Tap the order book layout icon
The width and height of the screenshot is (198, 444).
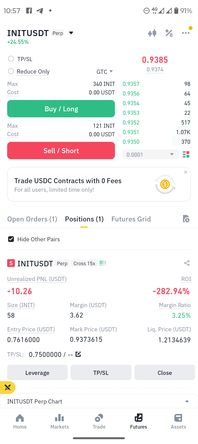[x=186, y=155]
